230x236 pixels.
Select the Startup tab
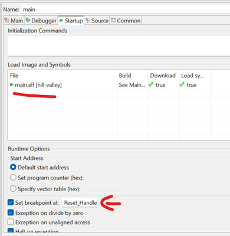tap(71, 21)
